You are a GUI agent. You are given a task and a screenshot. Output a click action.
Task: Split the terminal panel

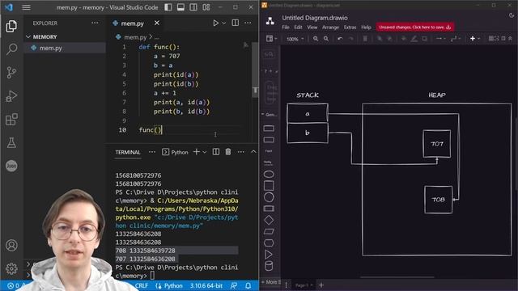[x=216, y=152]
